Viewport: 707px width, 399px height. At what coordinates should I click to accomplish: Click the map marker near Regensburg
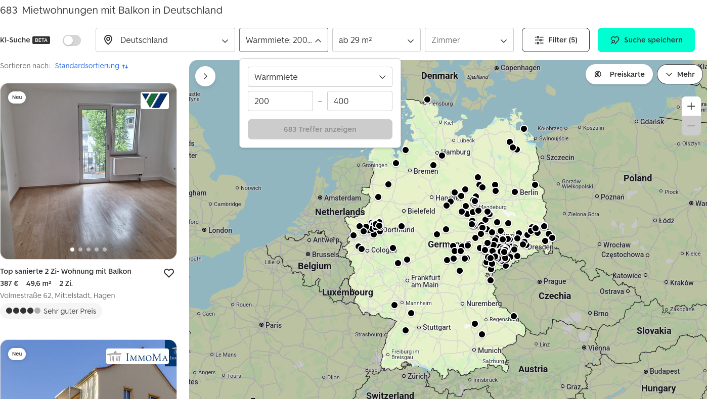[x=514, y=316]
